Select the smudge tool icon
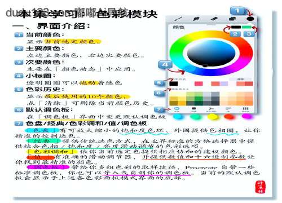Image resolution: width=282 pixels, height=203 pixels. [196, 19]
